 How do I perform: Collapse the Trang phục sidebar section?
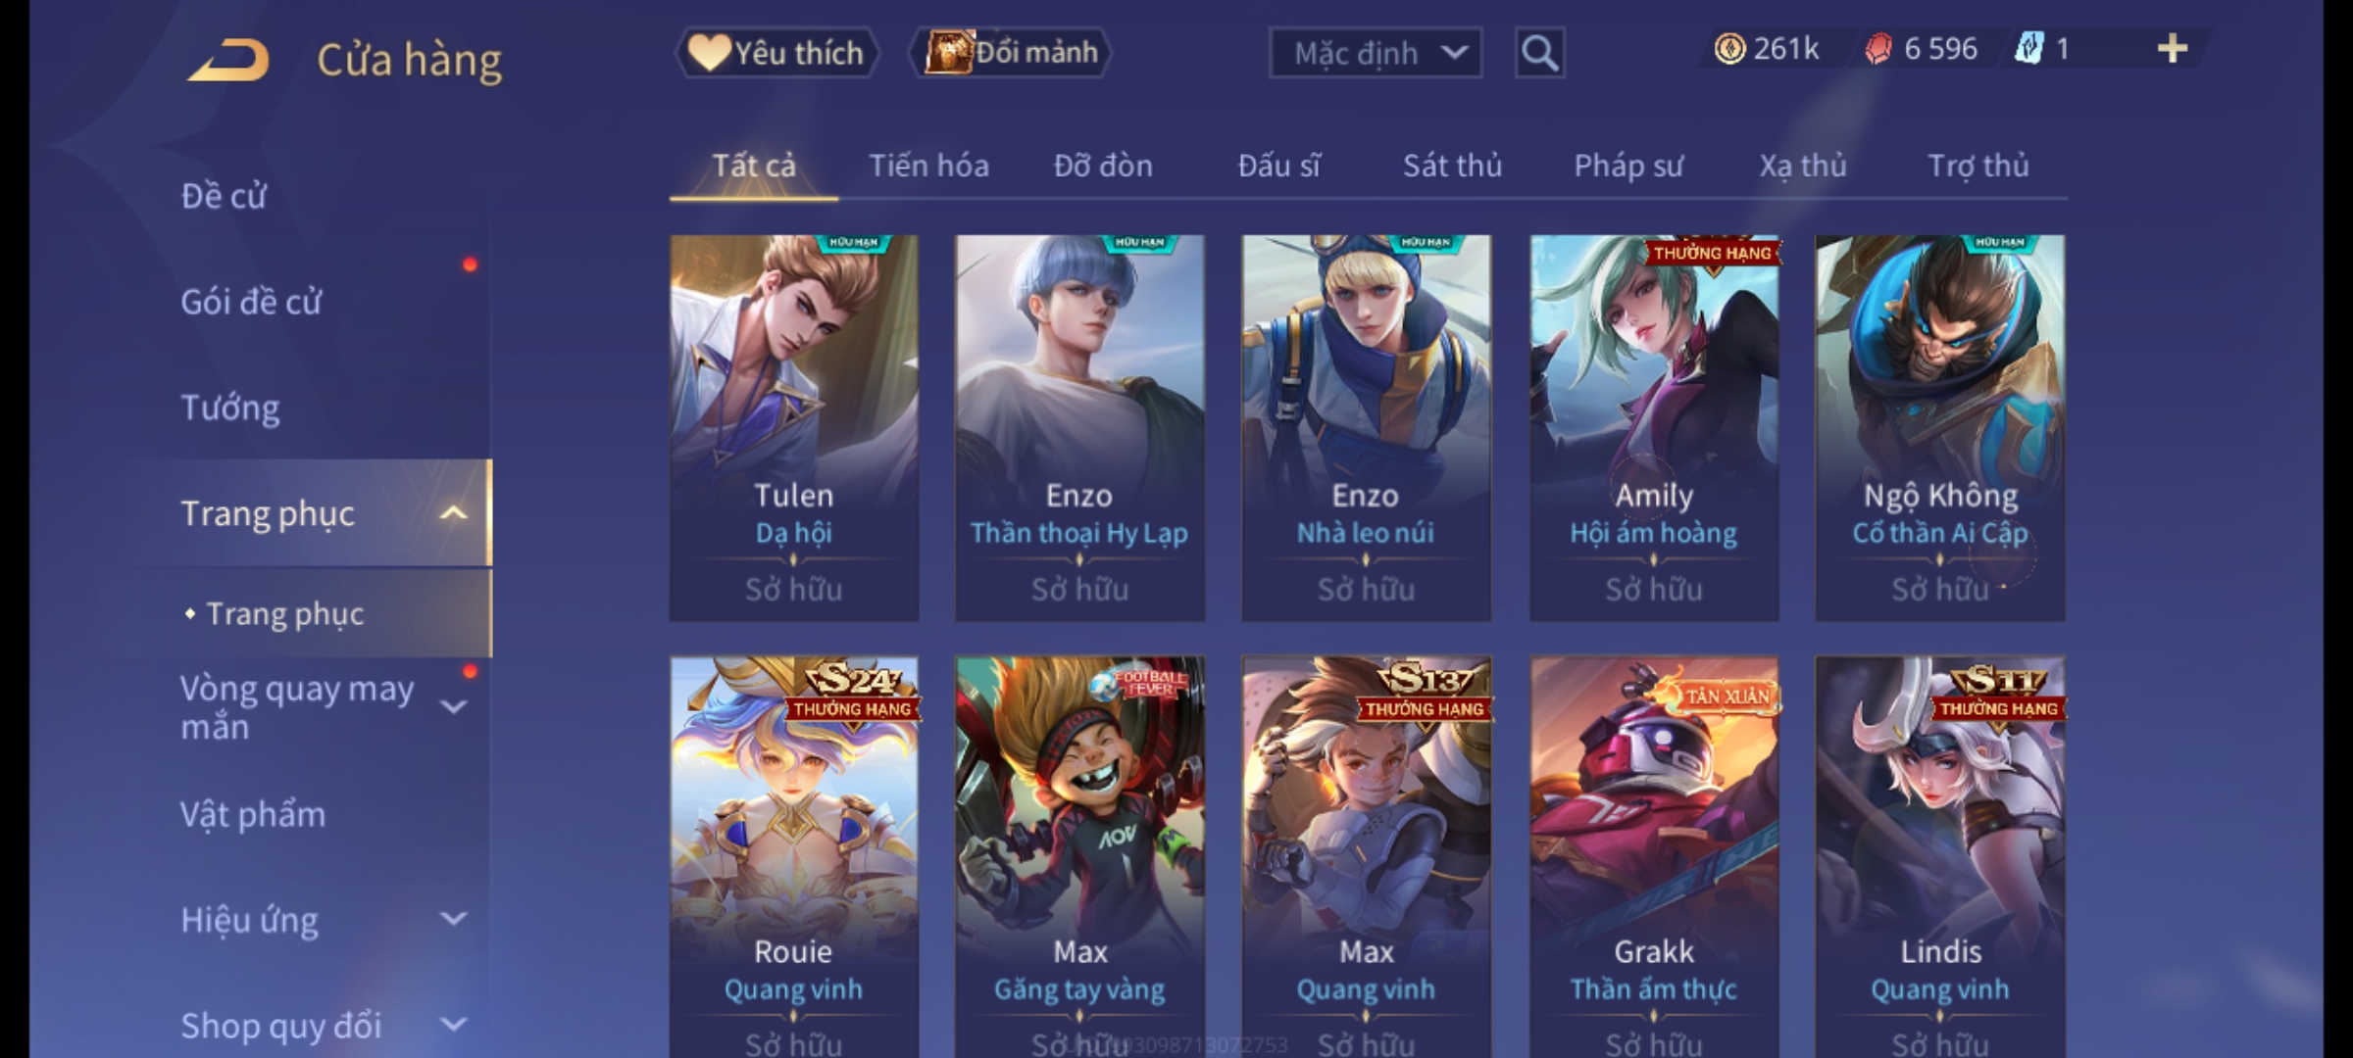(x=453, y=513)
